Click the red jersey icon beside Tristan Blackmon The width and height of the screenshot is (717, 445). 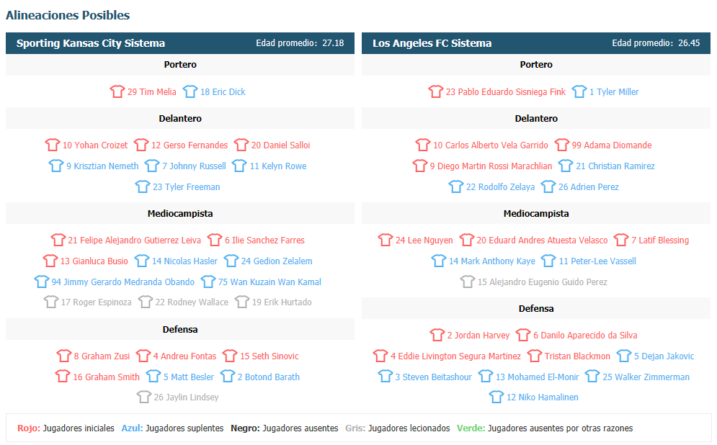click(534, 356)
